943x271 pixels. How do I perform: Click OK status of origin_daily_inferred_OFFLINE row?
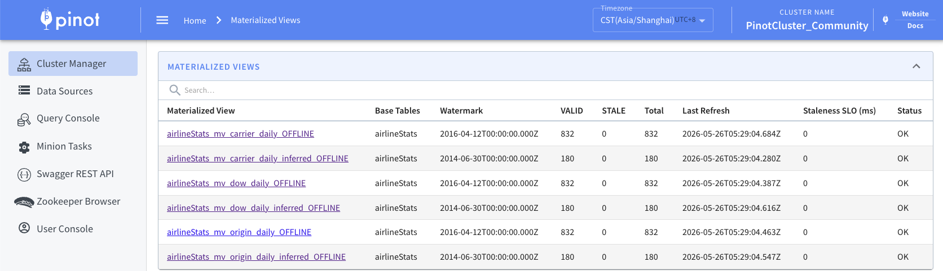pos(903,257)
